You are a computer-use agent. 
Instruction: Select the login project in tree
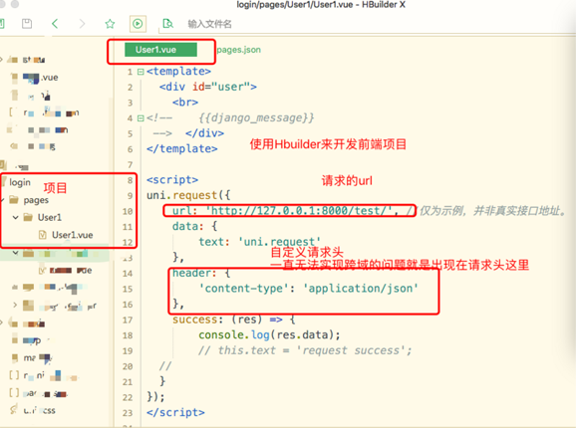click(x=20, y=182)
